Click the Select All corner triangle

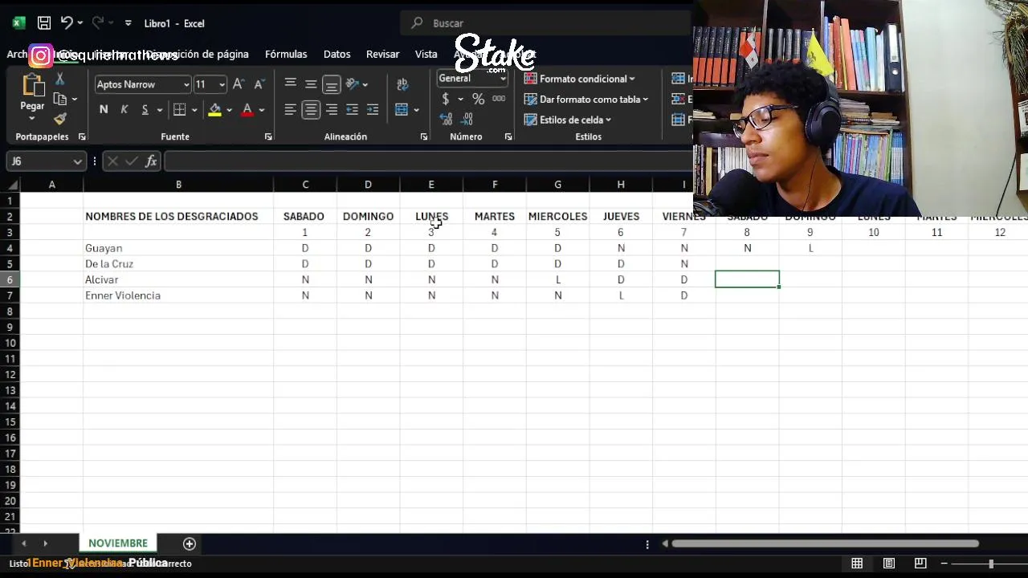(12, 185)
